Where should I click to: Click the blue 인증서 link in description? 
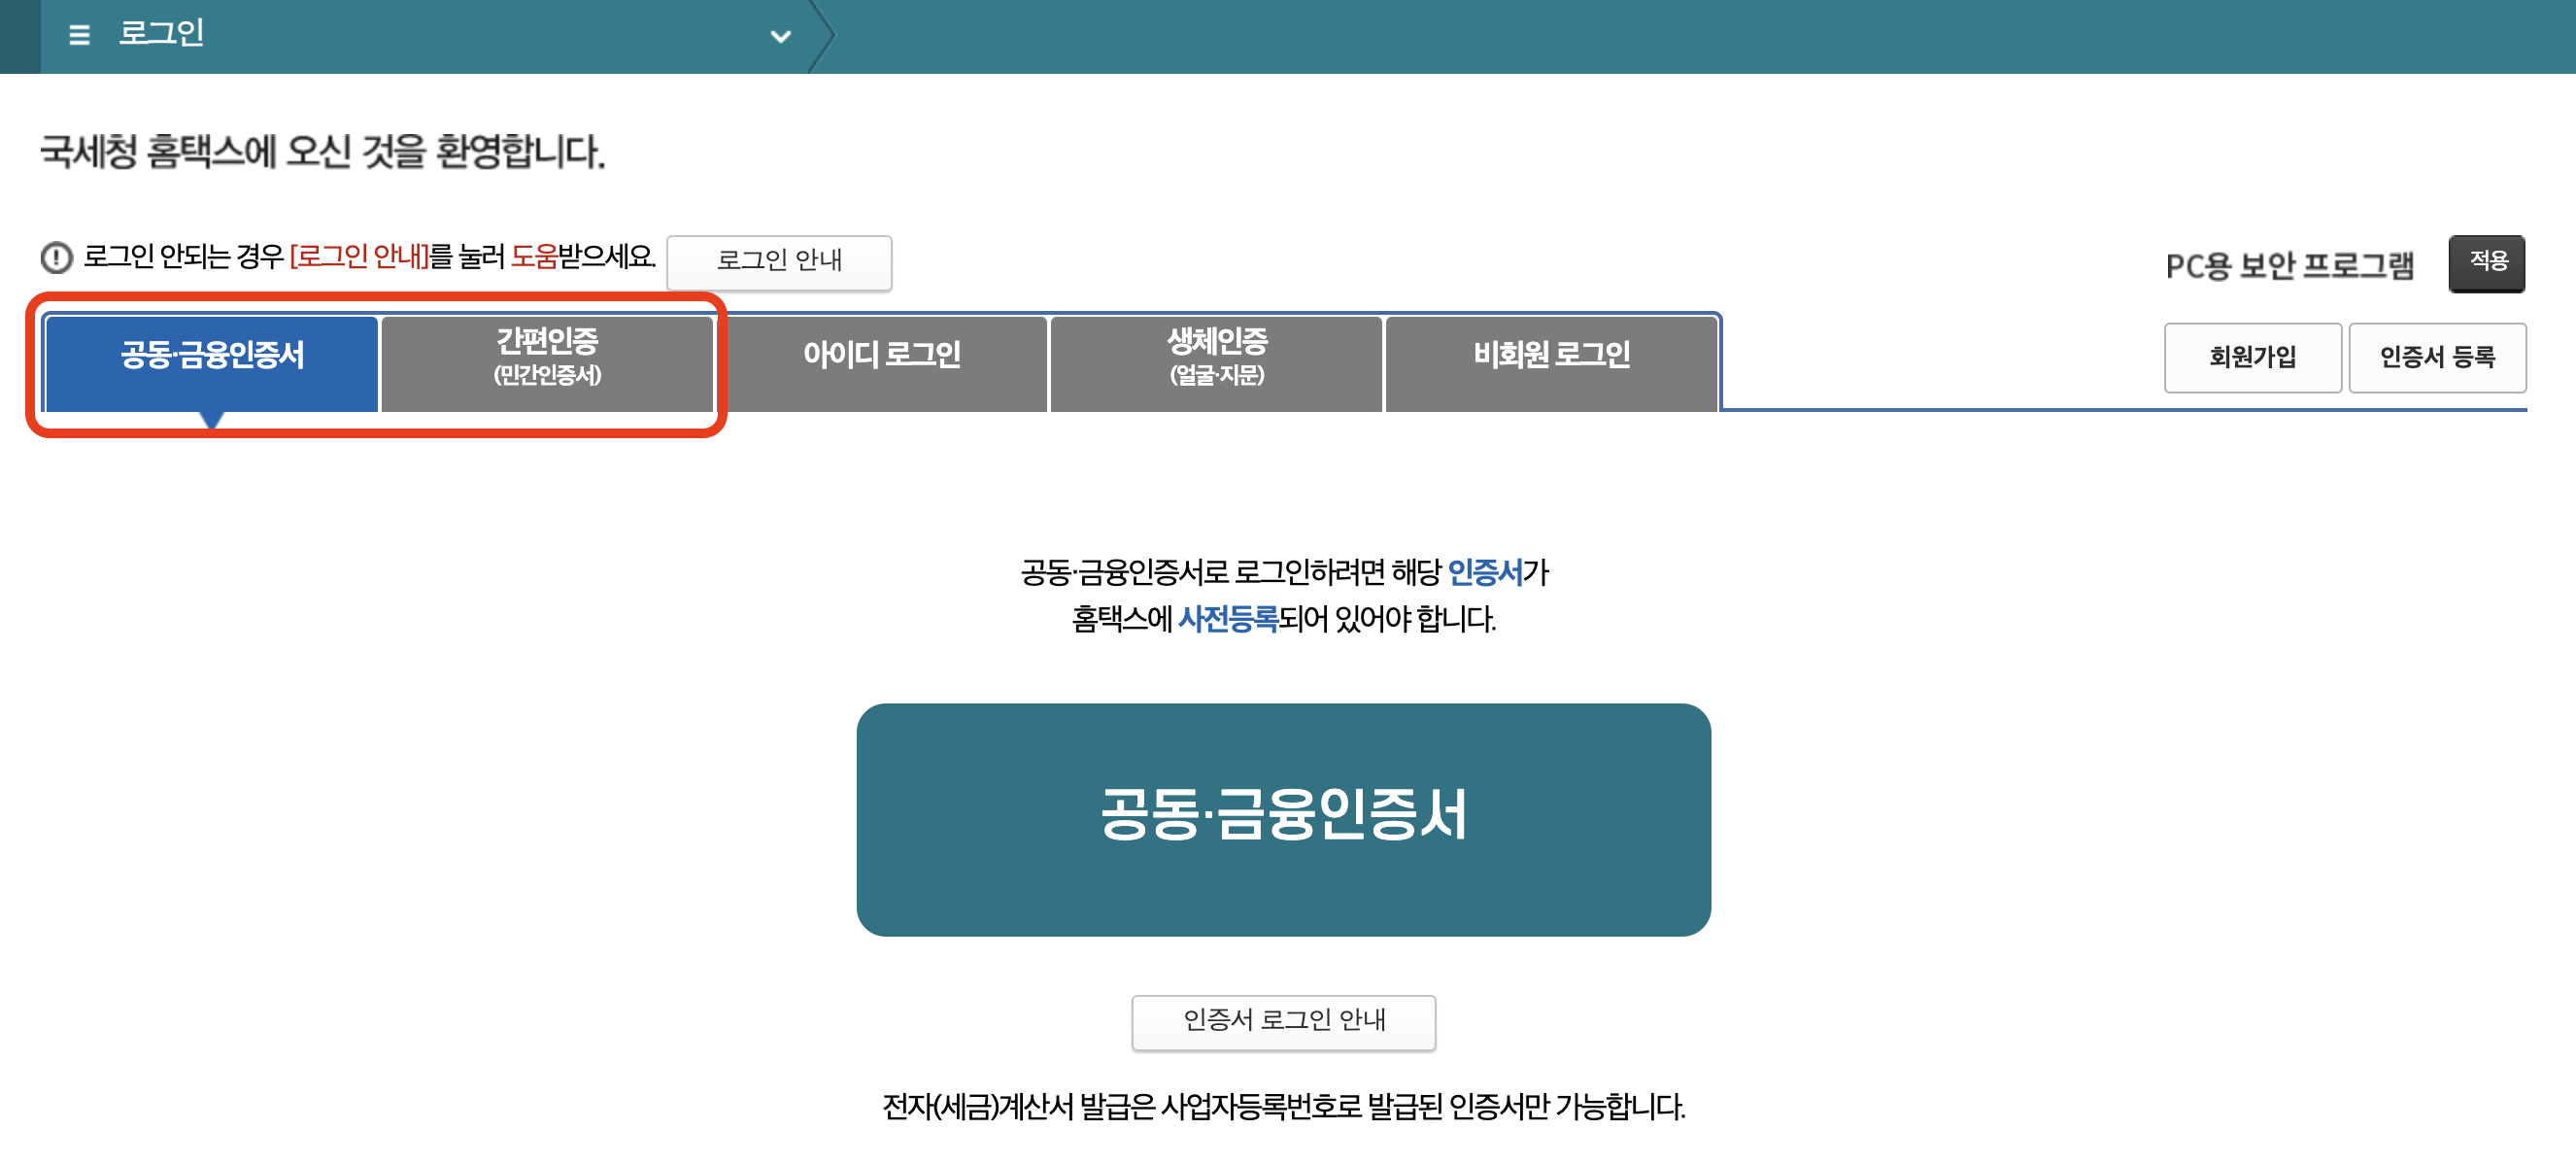tap(1487, 573)
